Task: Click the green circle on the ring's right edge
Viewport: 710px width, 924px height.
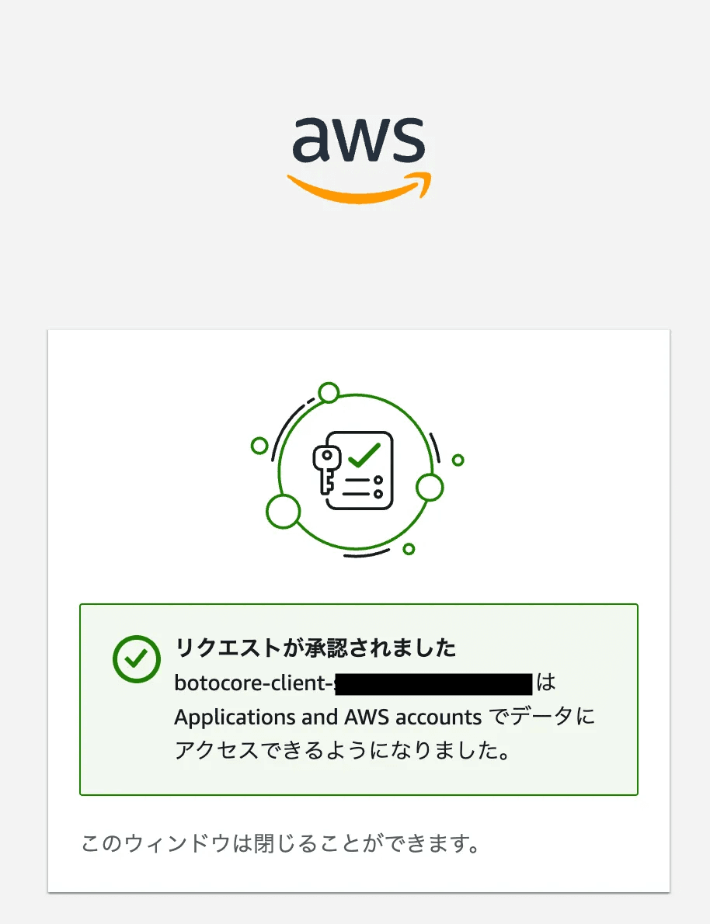Action: click(430, 488)
